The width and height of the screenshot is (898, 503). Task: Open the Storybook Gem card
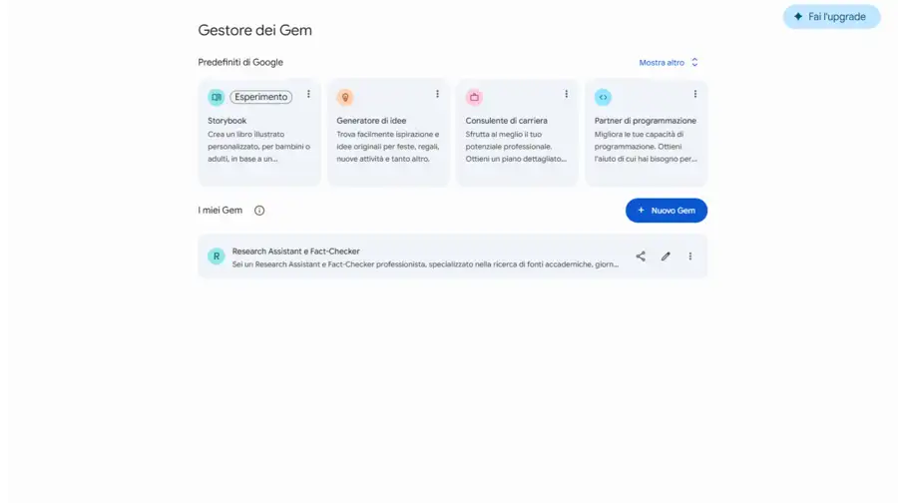tap(259, 133)
